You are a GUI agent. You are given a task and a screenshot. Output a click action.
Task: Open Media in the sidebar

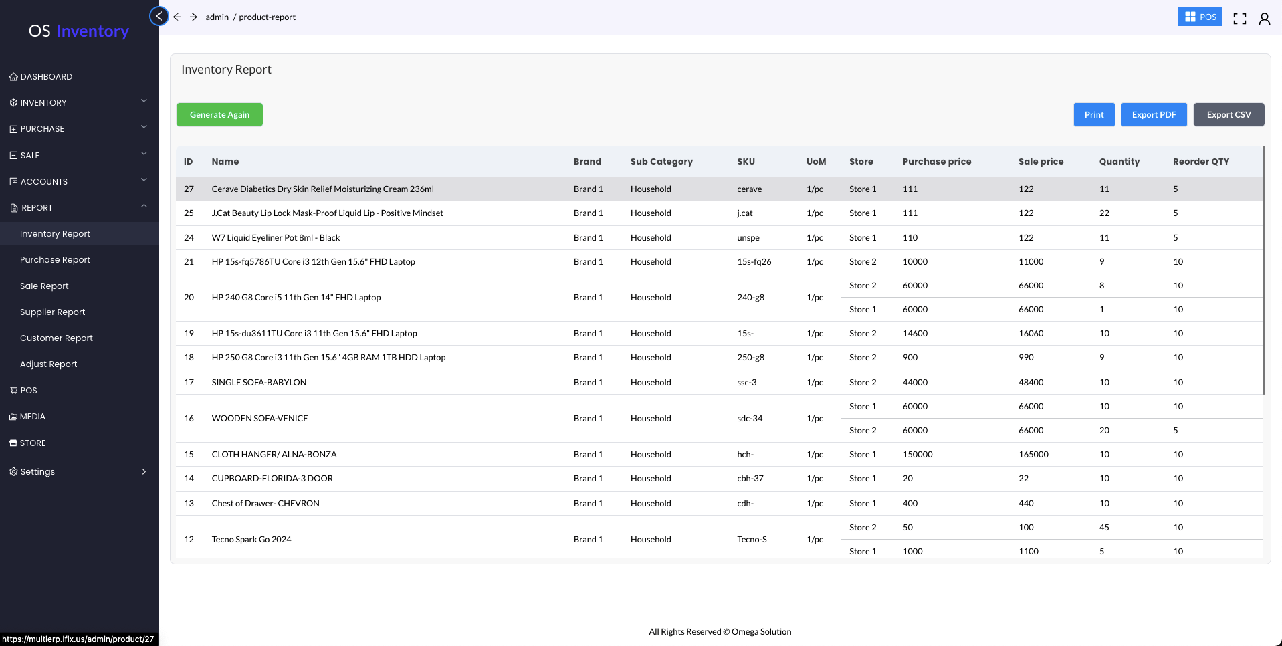click(32, 417)
